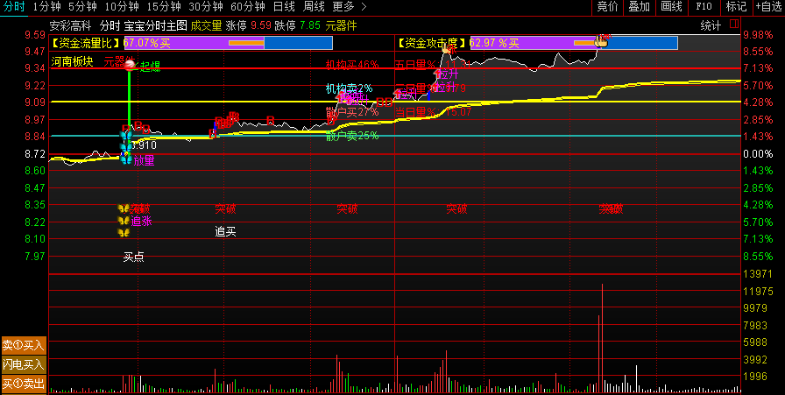Open the 周线 weekly chart tab

pyautogui.click(x=314, y=7)
